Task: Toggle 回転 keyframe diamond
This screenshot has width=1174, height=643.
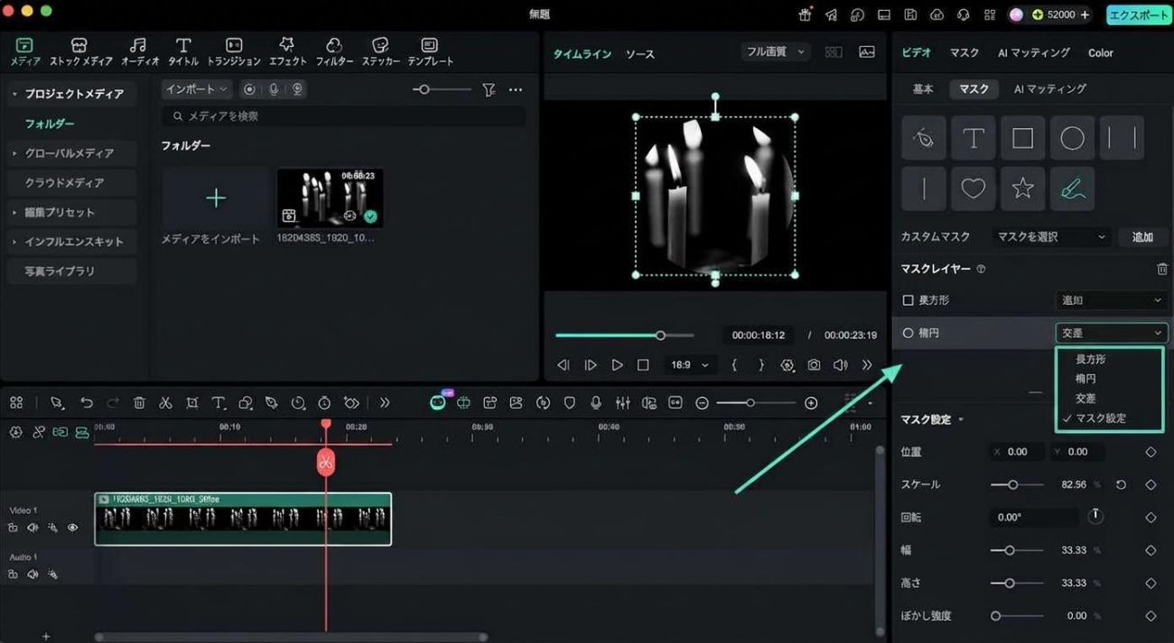Action: 1151,518
